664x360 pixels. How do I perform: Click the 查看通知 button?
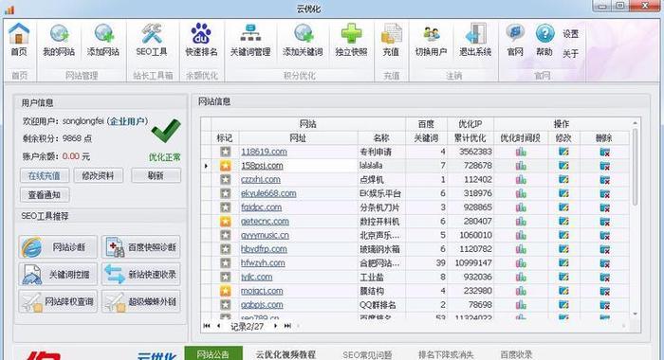tap(45, 195)
